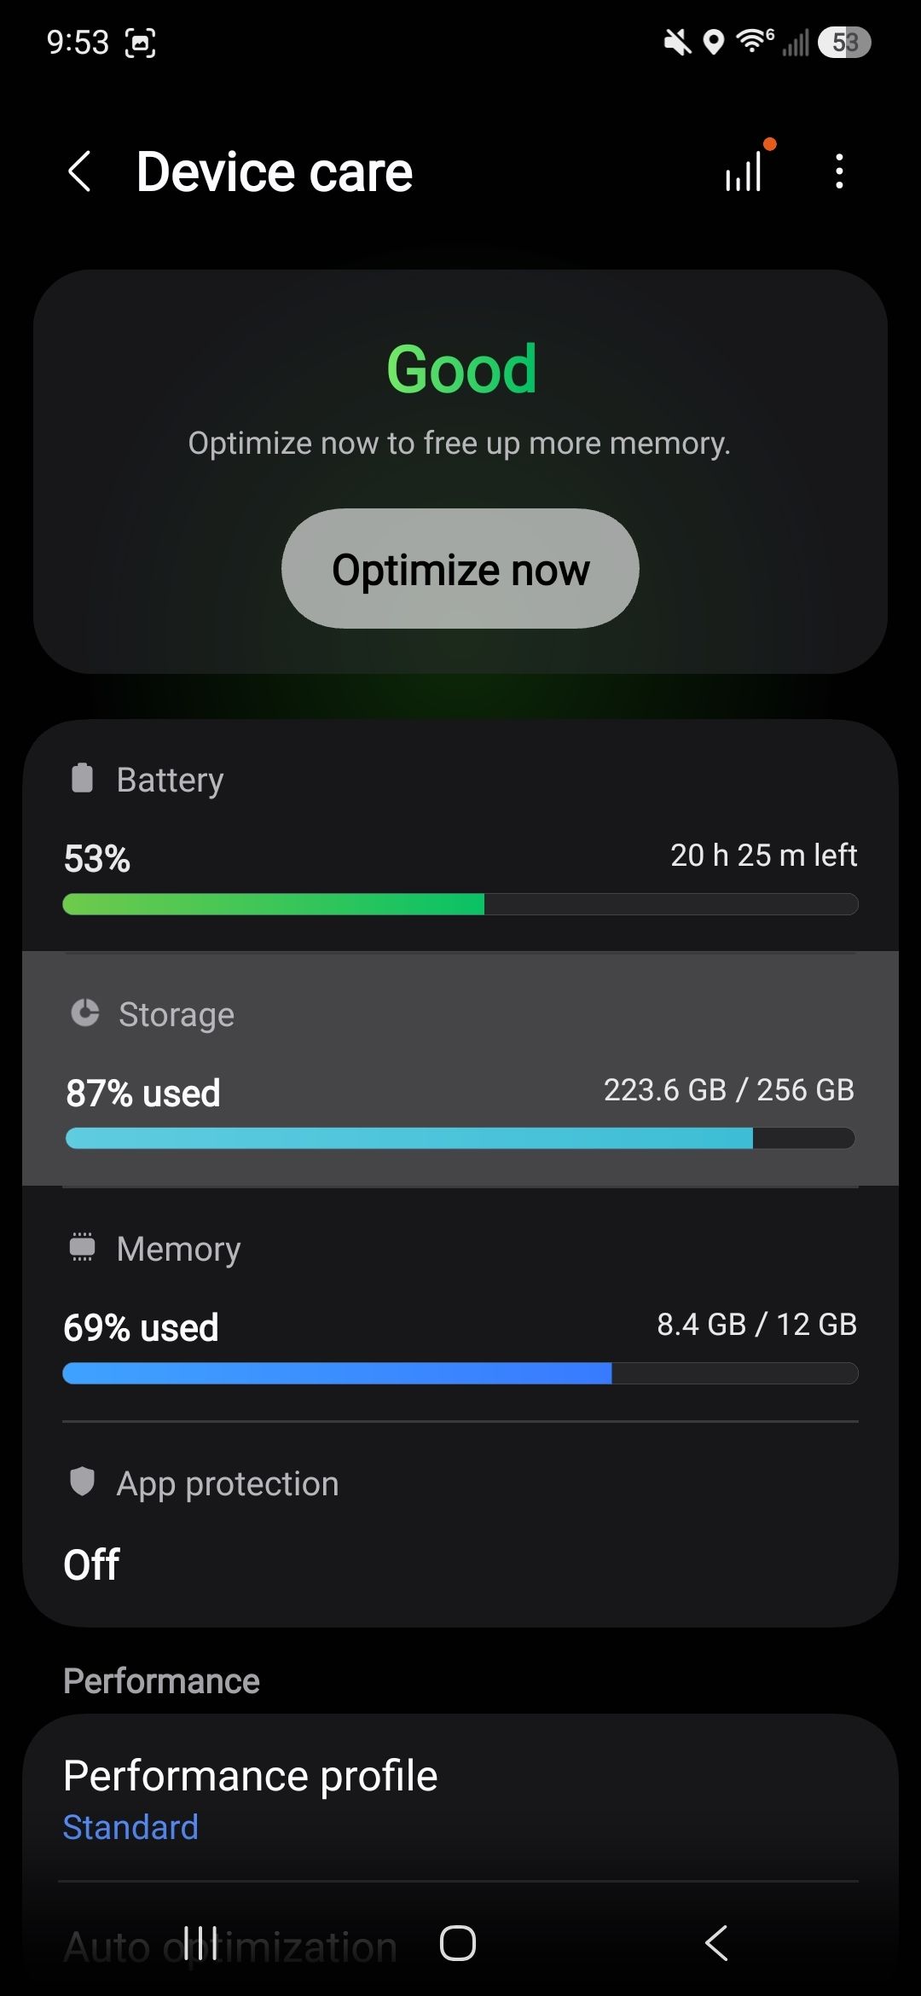Open the App protection Off status
Screen dimensions: 921x1996
[91, 1564]
